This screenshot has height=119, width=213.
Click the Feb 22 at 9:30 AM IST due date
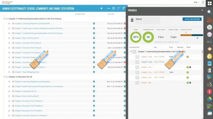pos(115,23)
